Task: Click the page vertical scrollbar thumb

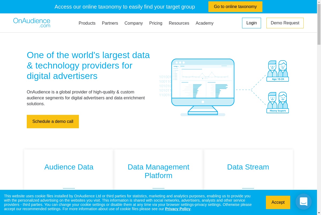Action: click(x=319, y=24)
